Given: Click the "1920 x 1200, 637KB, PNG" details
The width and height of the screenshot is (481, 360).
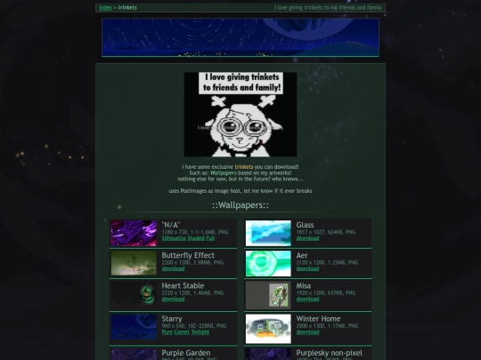Looking at the screenshot, I should coord(326,293).
